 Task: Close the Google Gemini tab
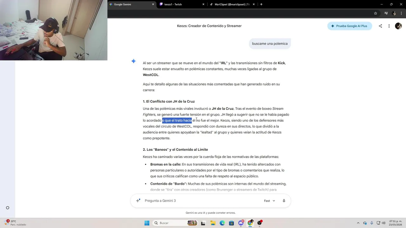click(x=153, y=4)
